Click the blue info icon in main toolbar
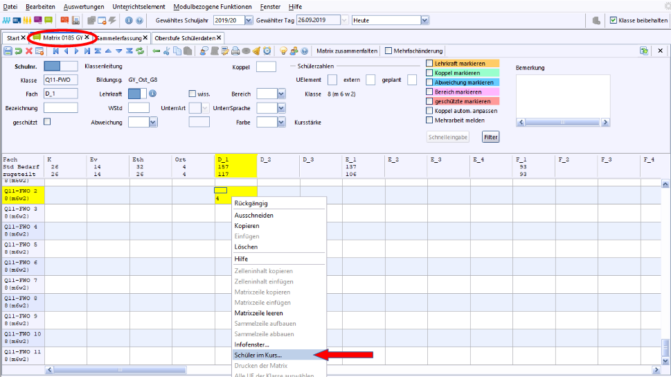Screen dimensions: 671x377 coord(129,20)
